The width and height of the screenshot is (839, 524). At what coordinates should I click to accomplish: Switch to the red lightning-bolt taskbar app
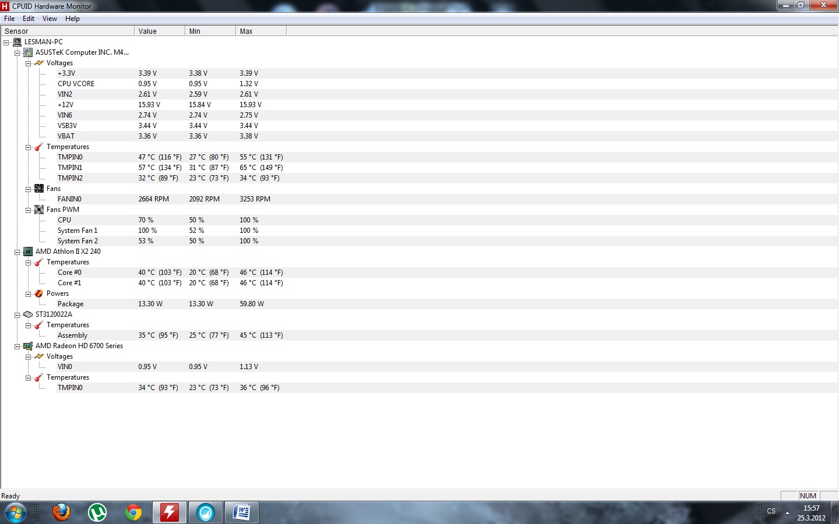tap(170, 512)
